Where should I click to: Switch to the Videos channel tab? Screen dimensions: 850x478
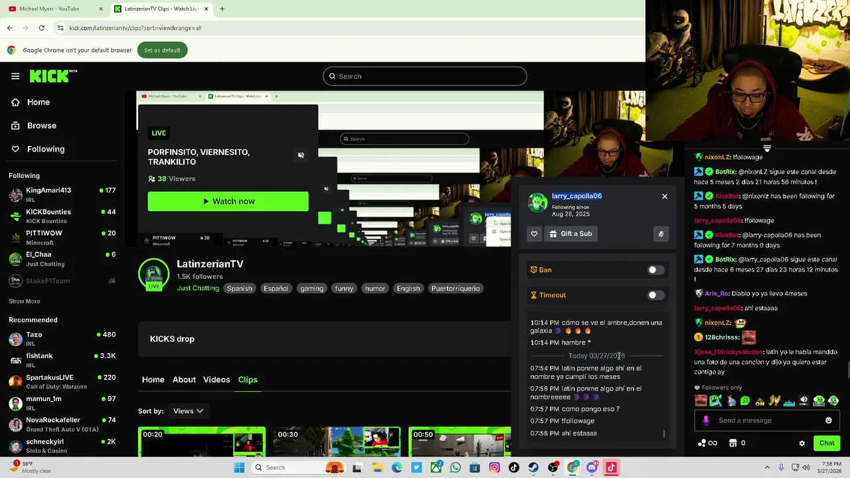point(216,380)
